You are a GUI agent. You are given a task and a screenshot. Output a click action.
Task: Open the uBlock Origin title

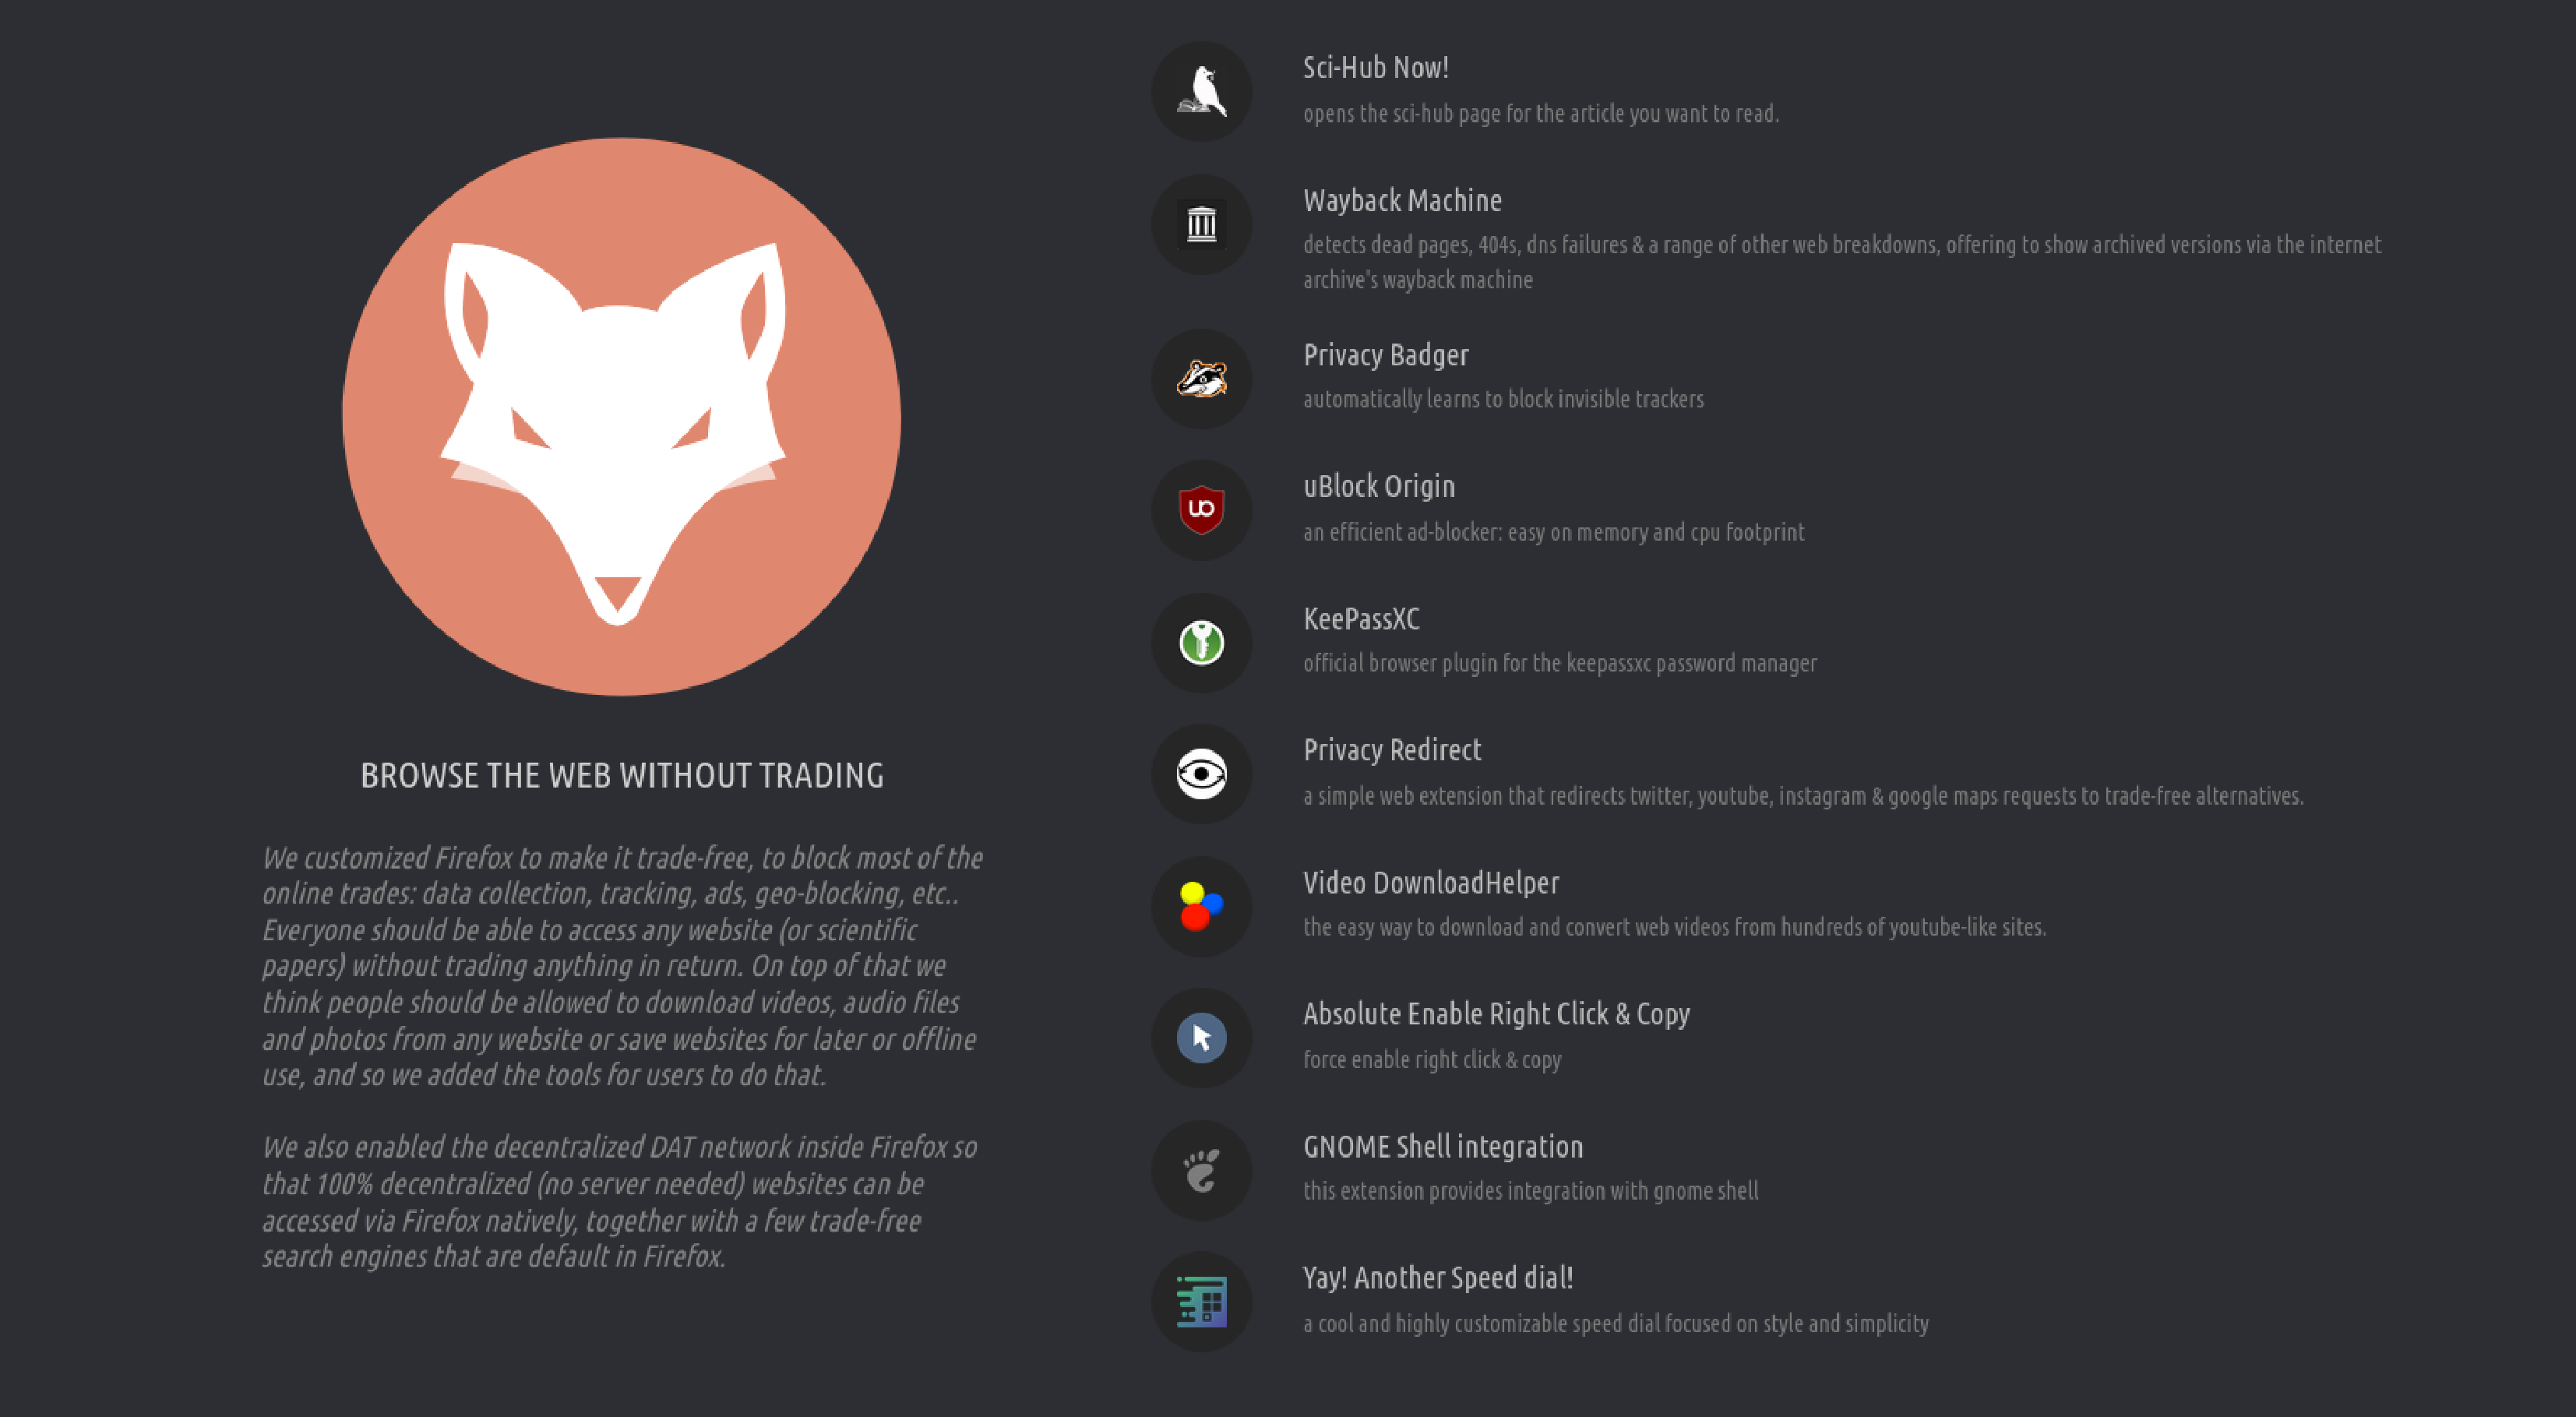point(1379,487)
